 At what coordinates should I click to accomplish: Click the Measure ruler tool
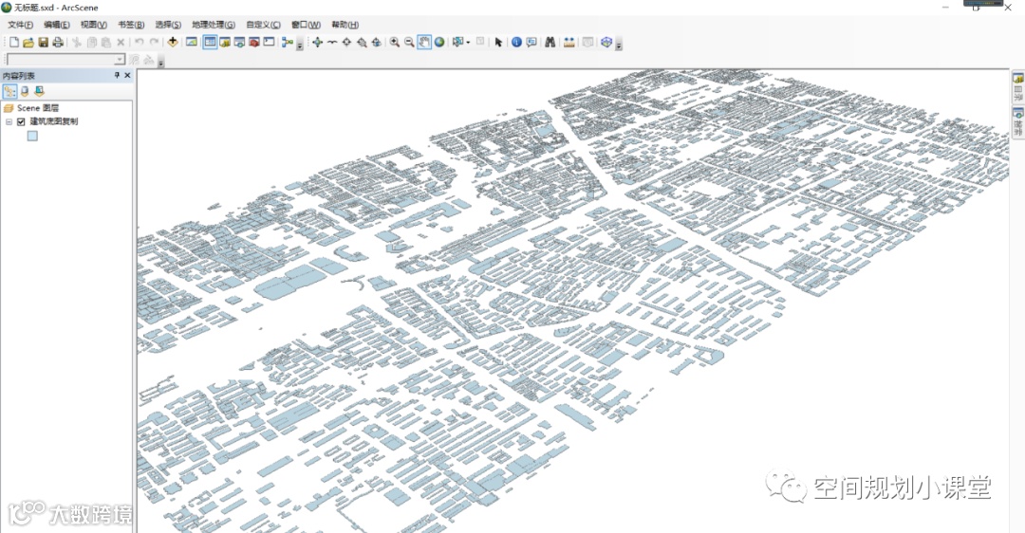pyautogui.click(x=568, y=42)
